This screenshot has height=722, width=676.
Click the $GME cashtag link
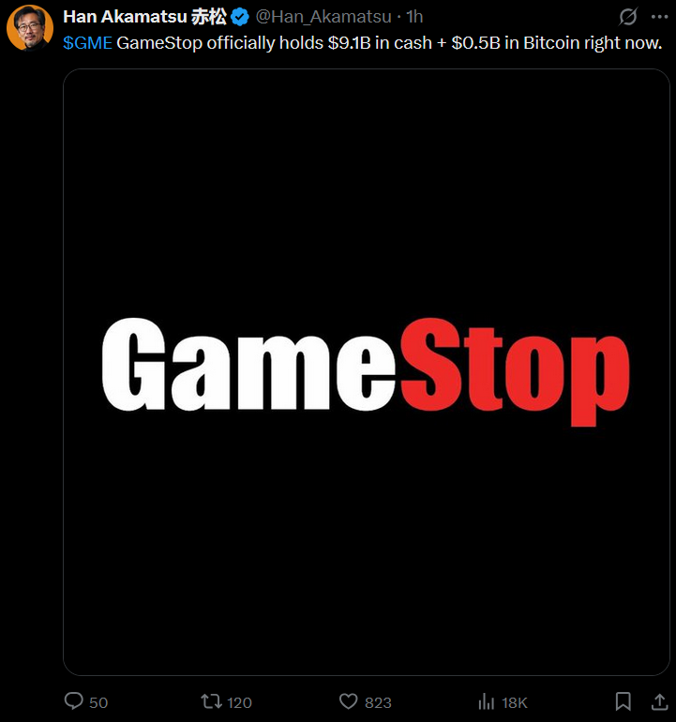pyautogui.click(x=87, y=43)
